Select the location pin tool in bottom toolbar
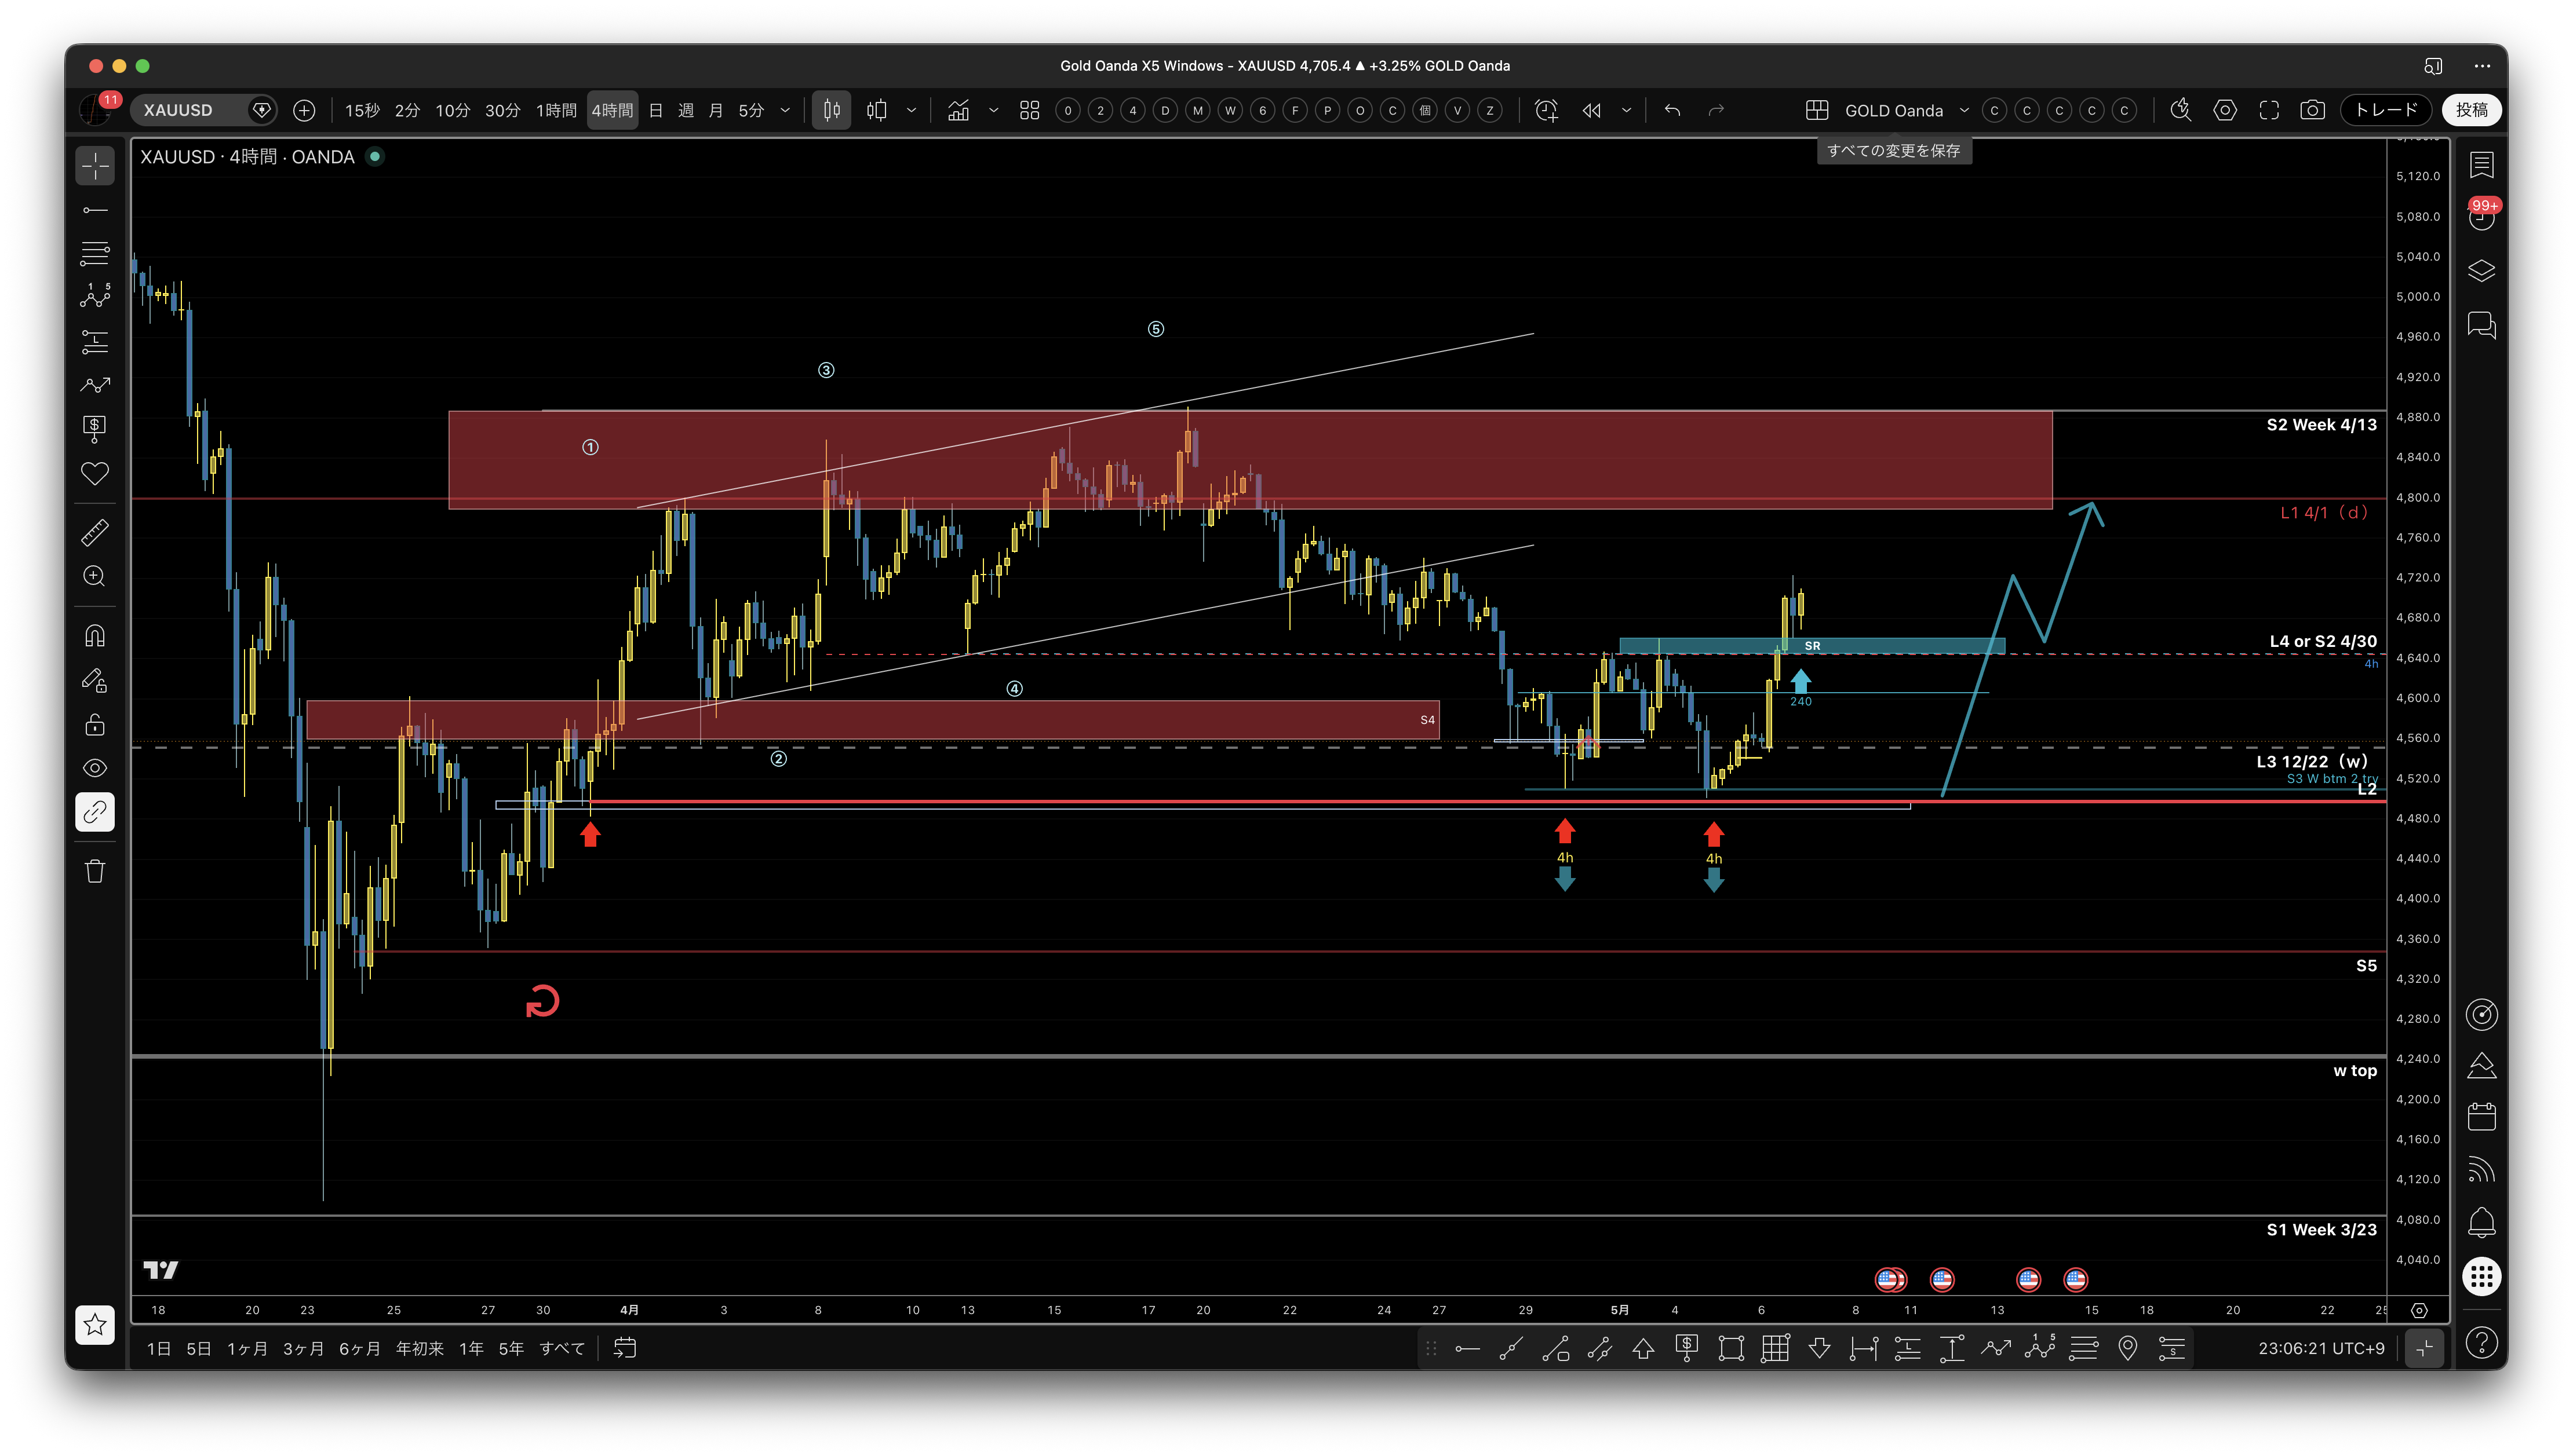 (x=2128, y=1349)
